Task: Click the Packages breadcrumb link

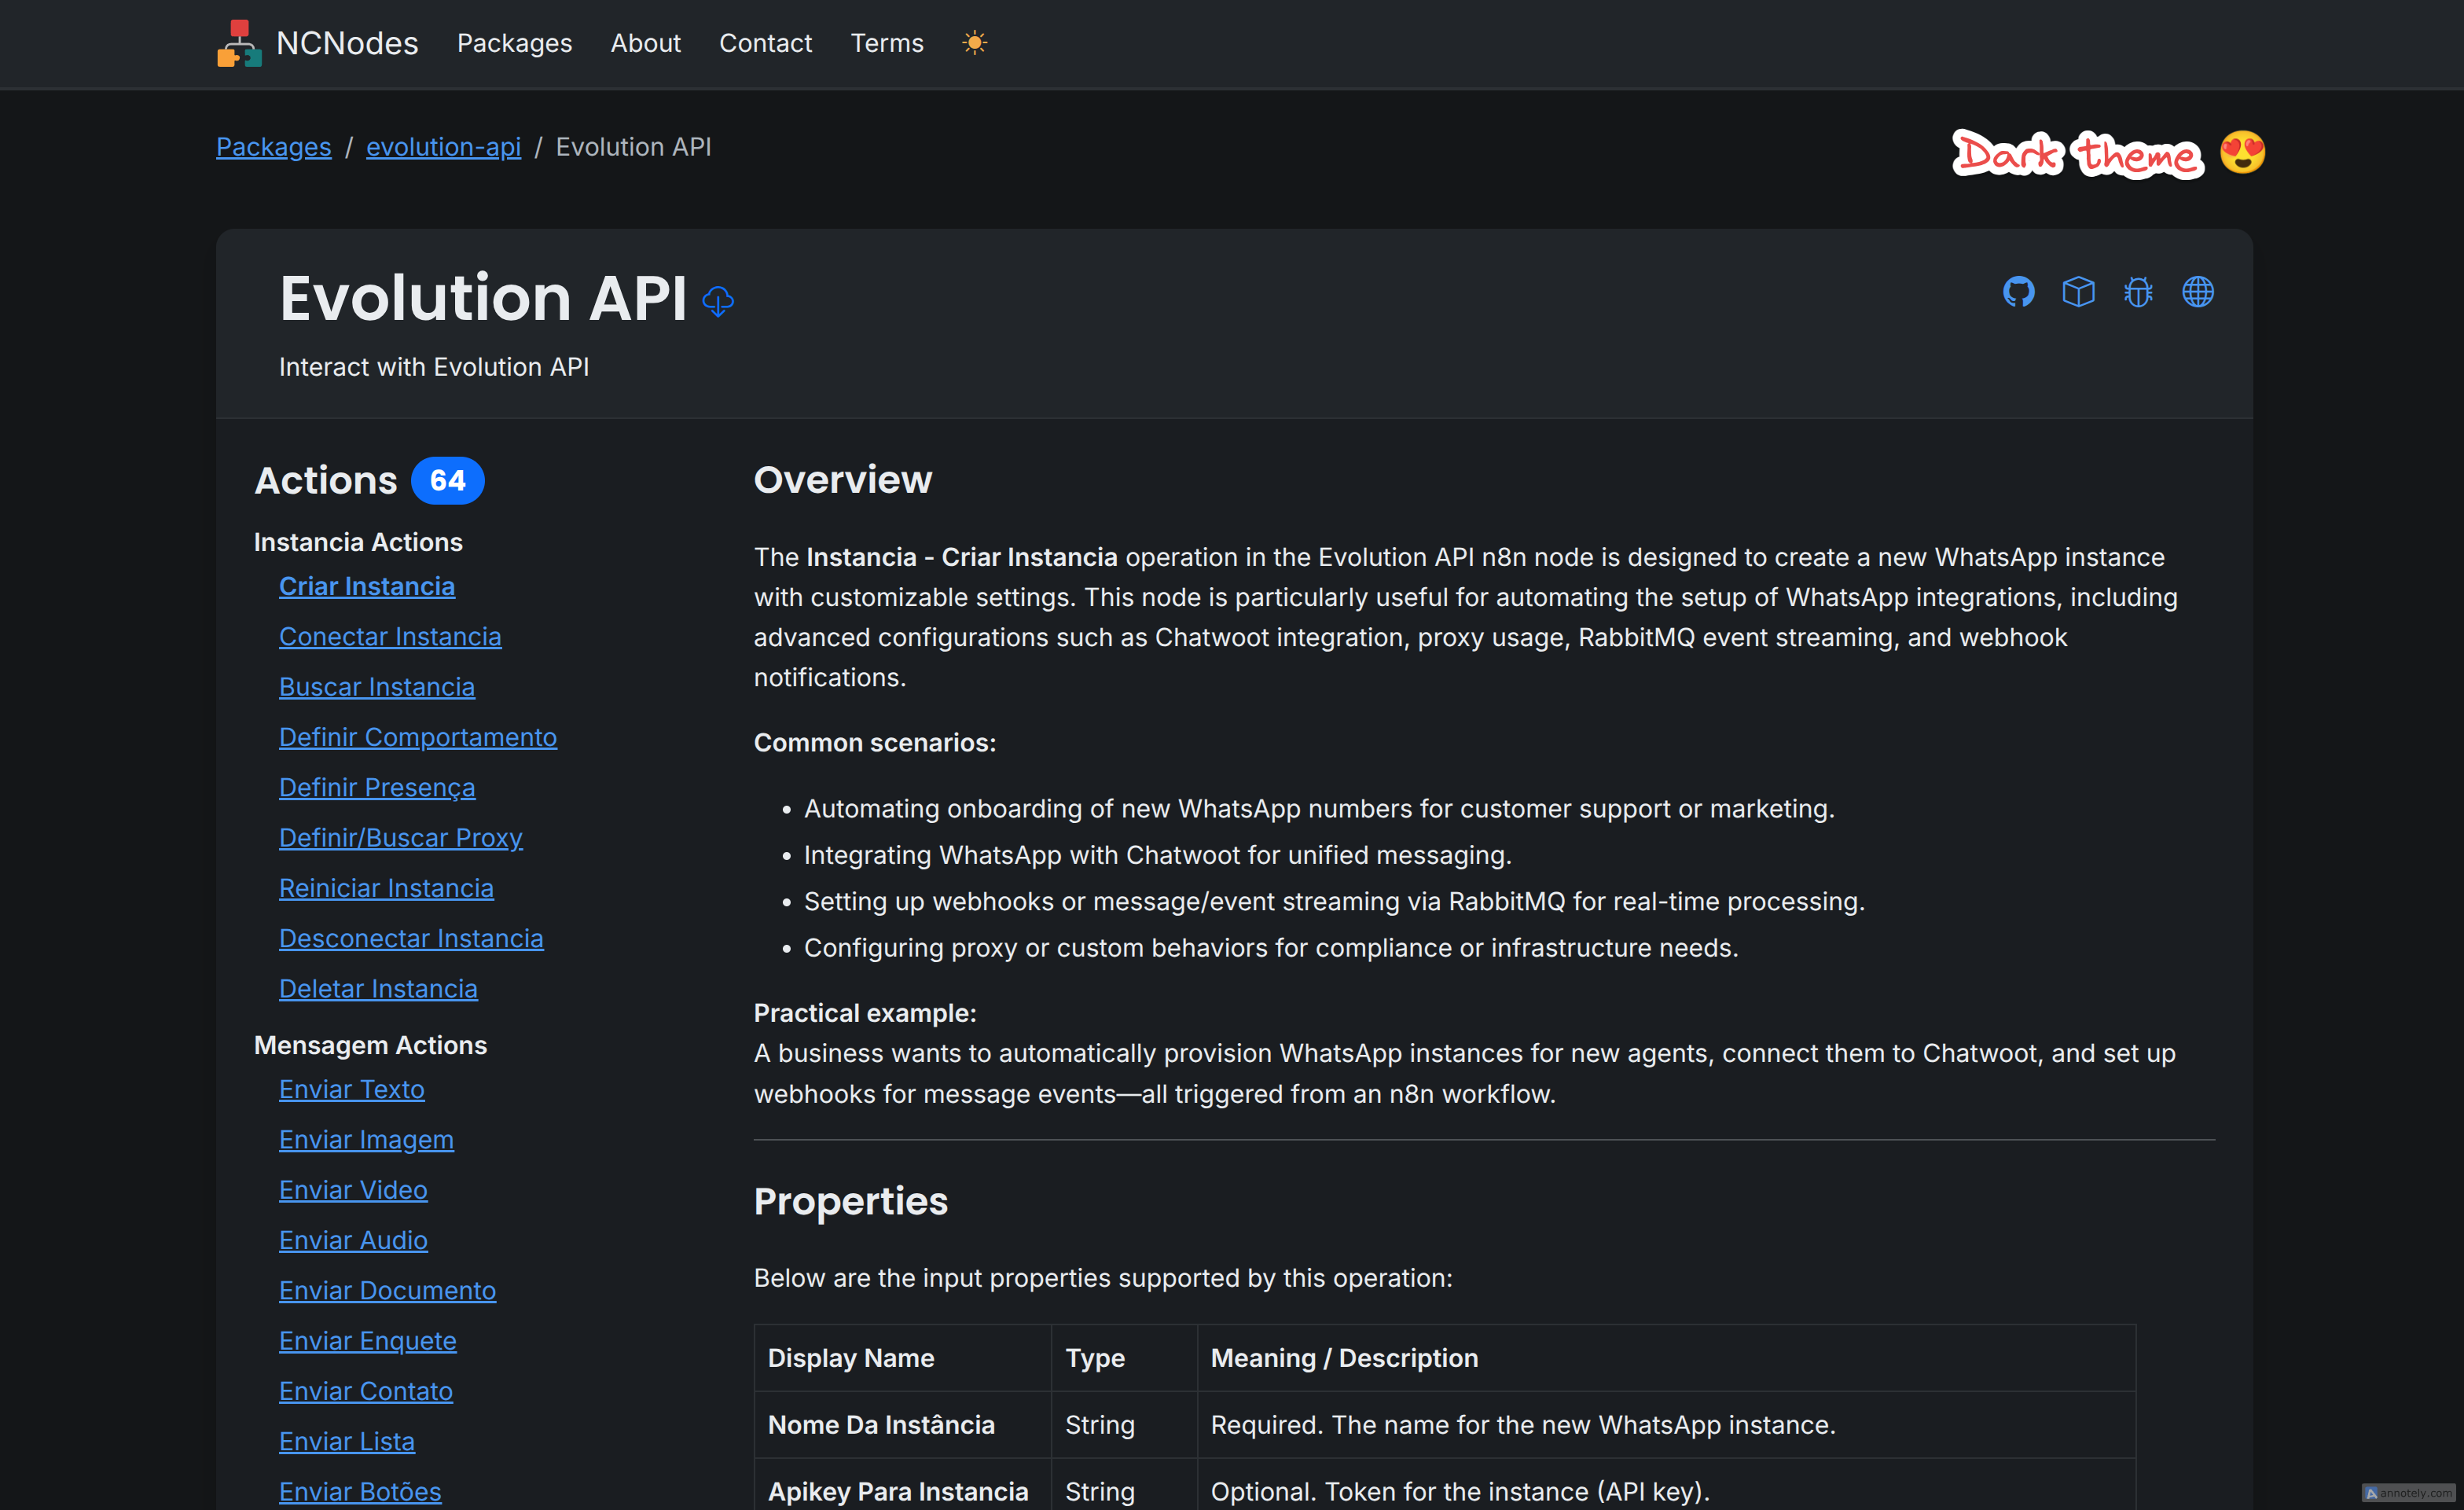Action: click(273, 147)
